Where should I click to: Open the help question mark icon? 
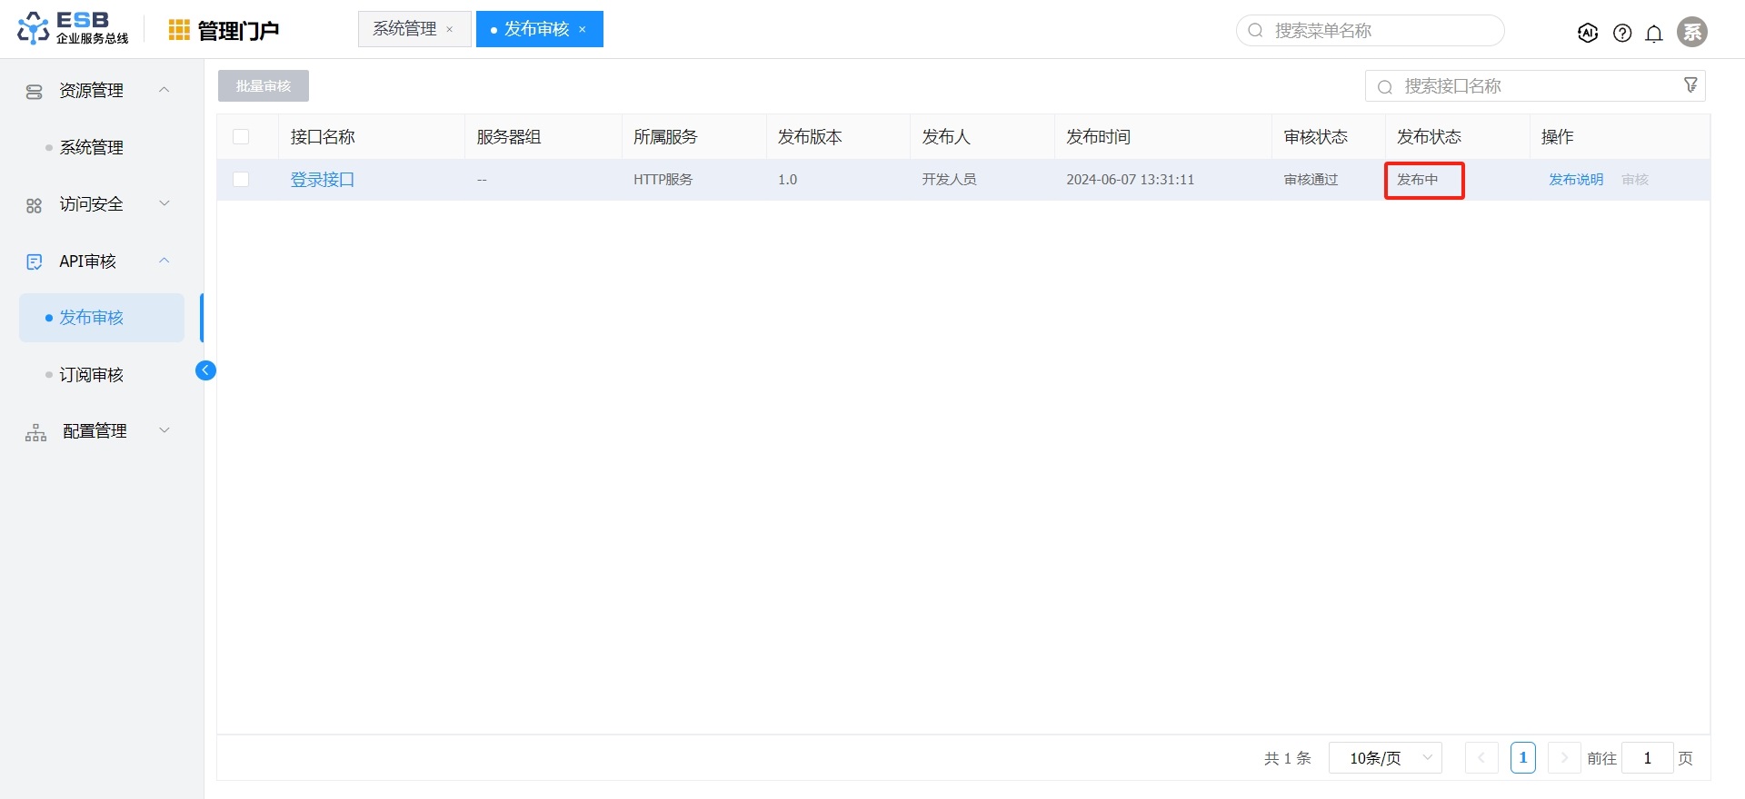click(1621, 33)
